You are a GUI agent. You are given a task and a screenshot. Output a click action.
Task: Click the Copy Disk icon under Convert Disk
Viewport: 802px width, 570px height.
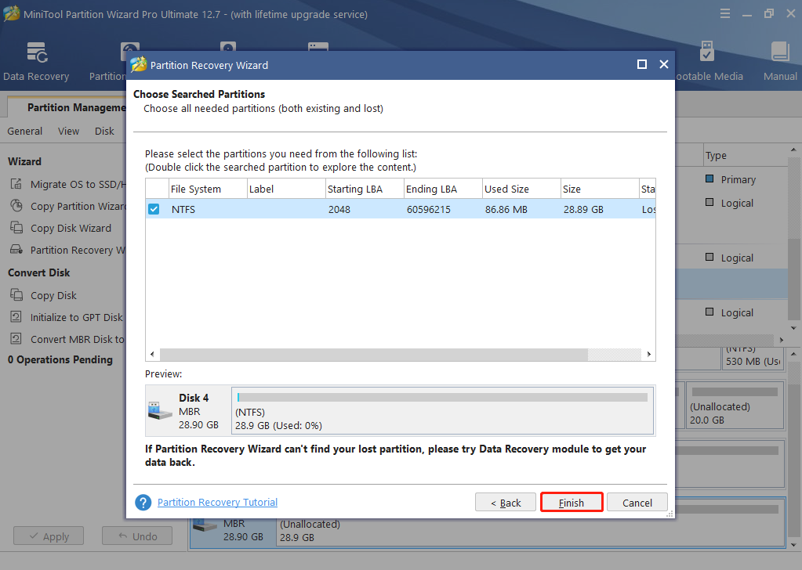[16, 295]
